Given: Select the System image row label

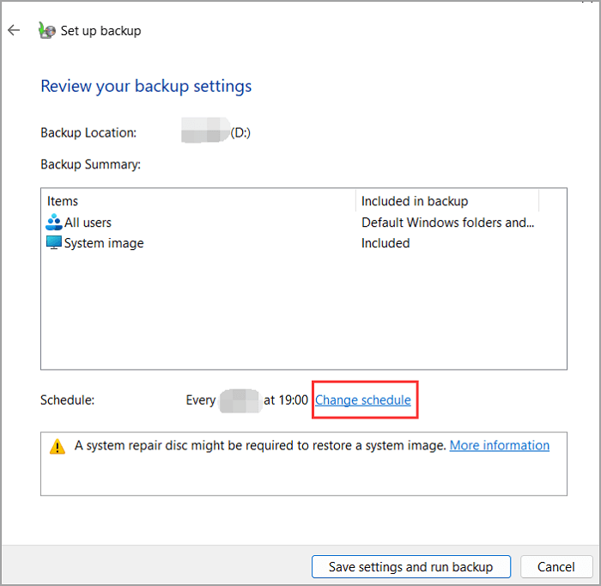Looking at the screenshot, I should pyautogui.click(x=104, y=243).
